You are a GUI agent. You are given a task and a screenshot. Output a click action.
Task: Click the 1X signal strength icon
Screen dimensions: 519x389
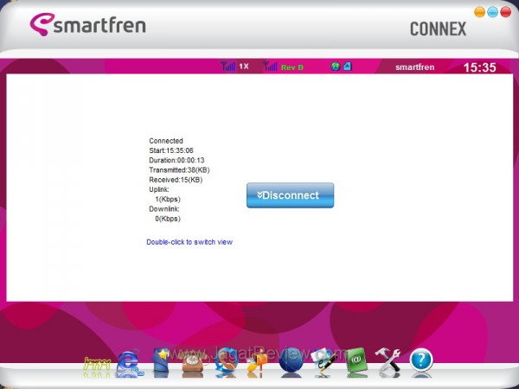pyautogui.click(x=227, y=67)
